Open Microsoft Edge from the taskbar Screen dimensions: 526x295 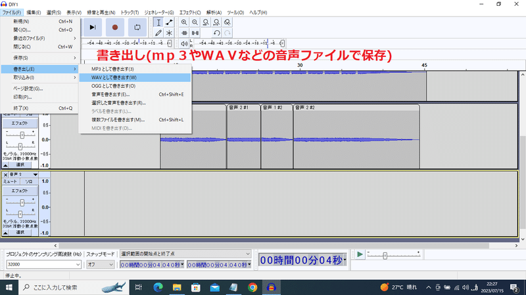pyautogui.click(x=158, y=287)
